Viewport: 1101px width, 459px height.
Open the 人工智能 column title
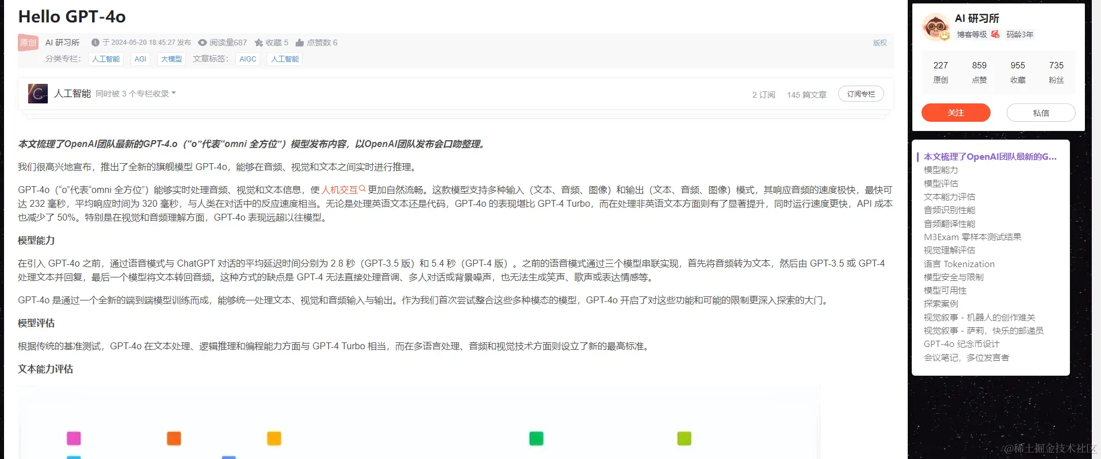tap(72, 94)
